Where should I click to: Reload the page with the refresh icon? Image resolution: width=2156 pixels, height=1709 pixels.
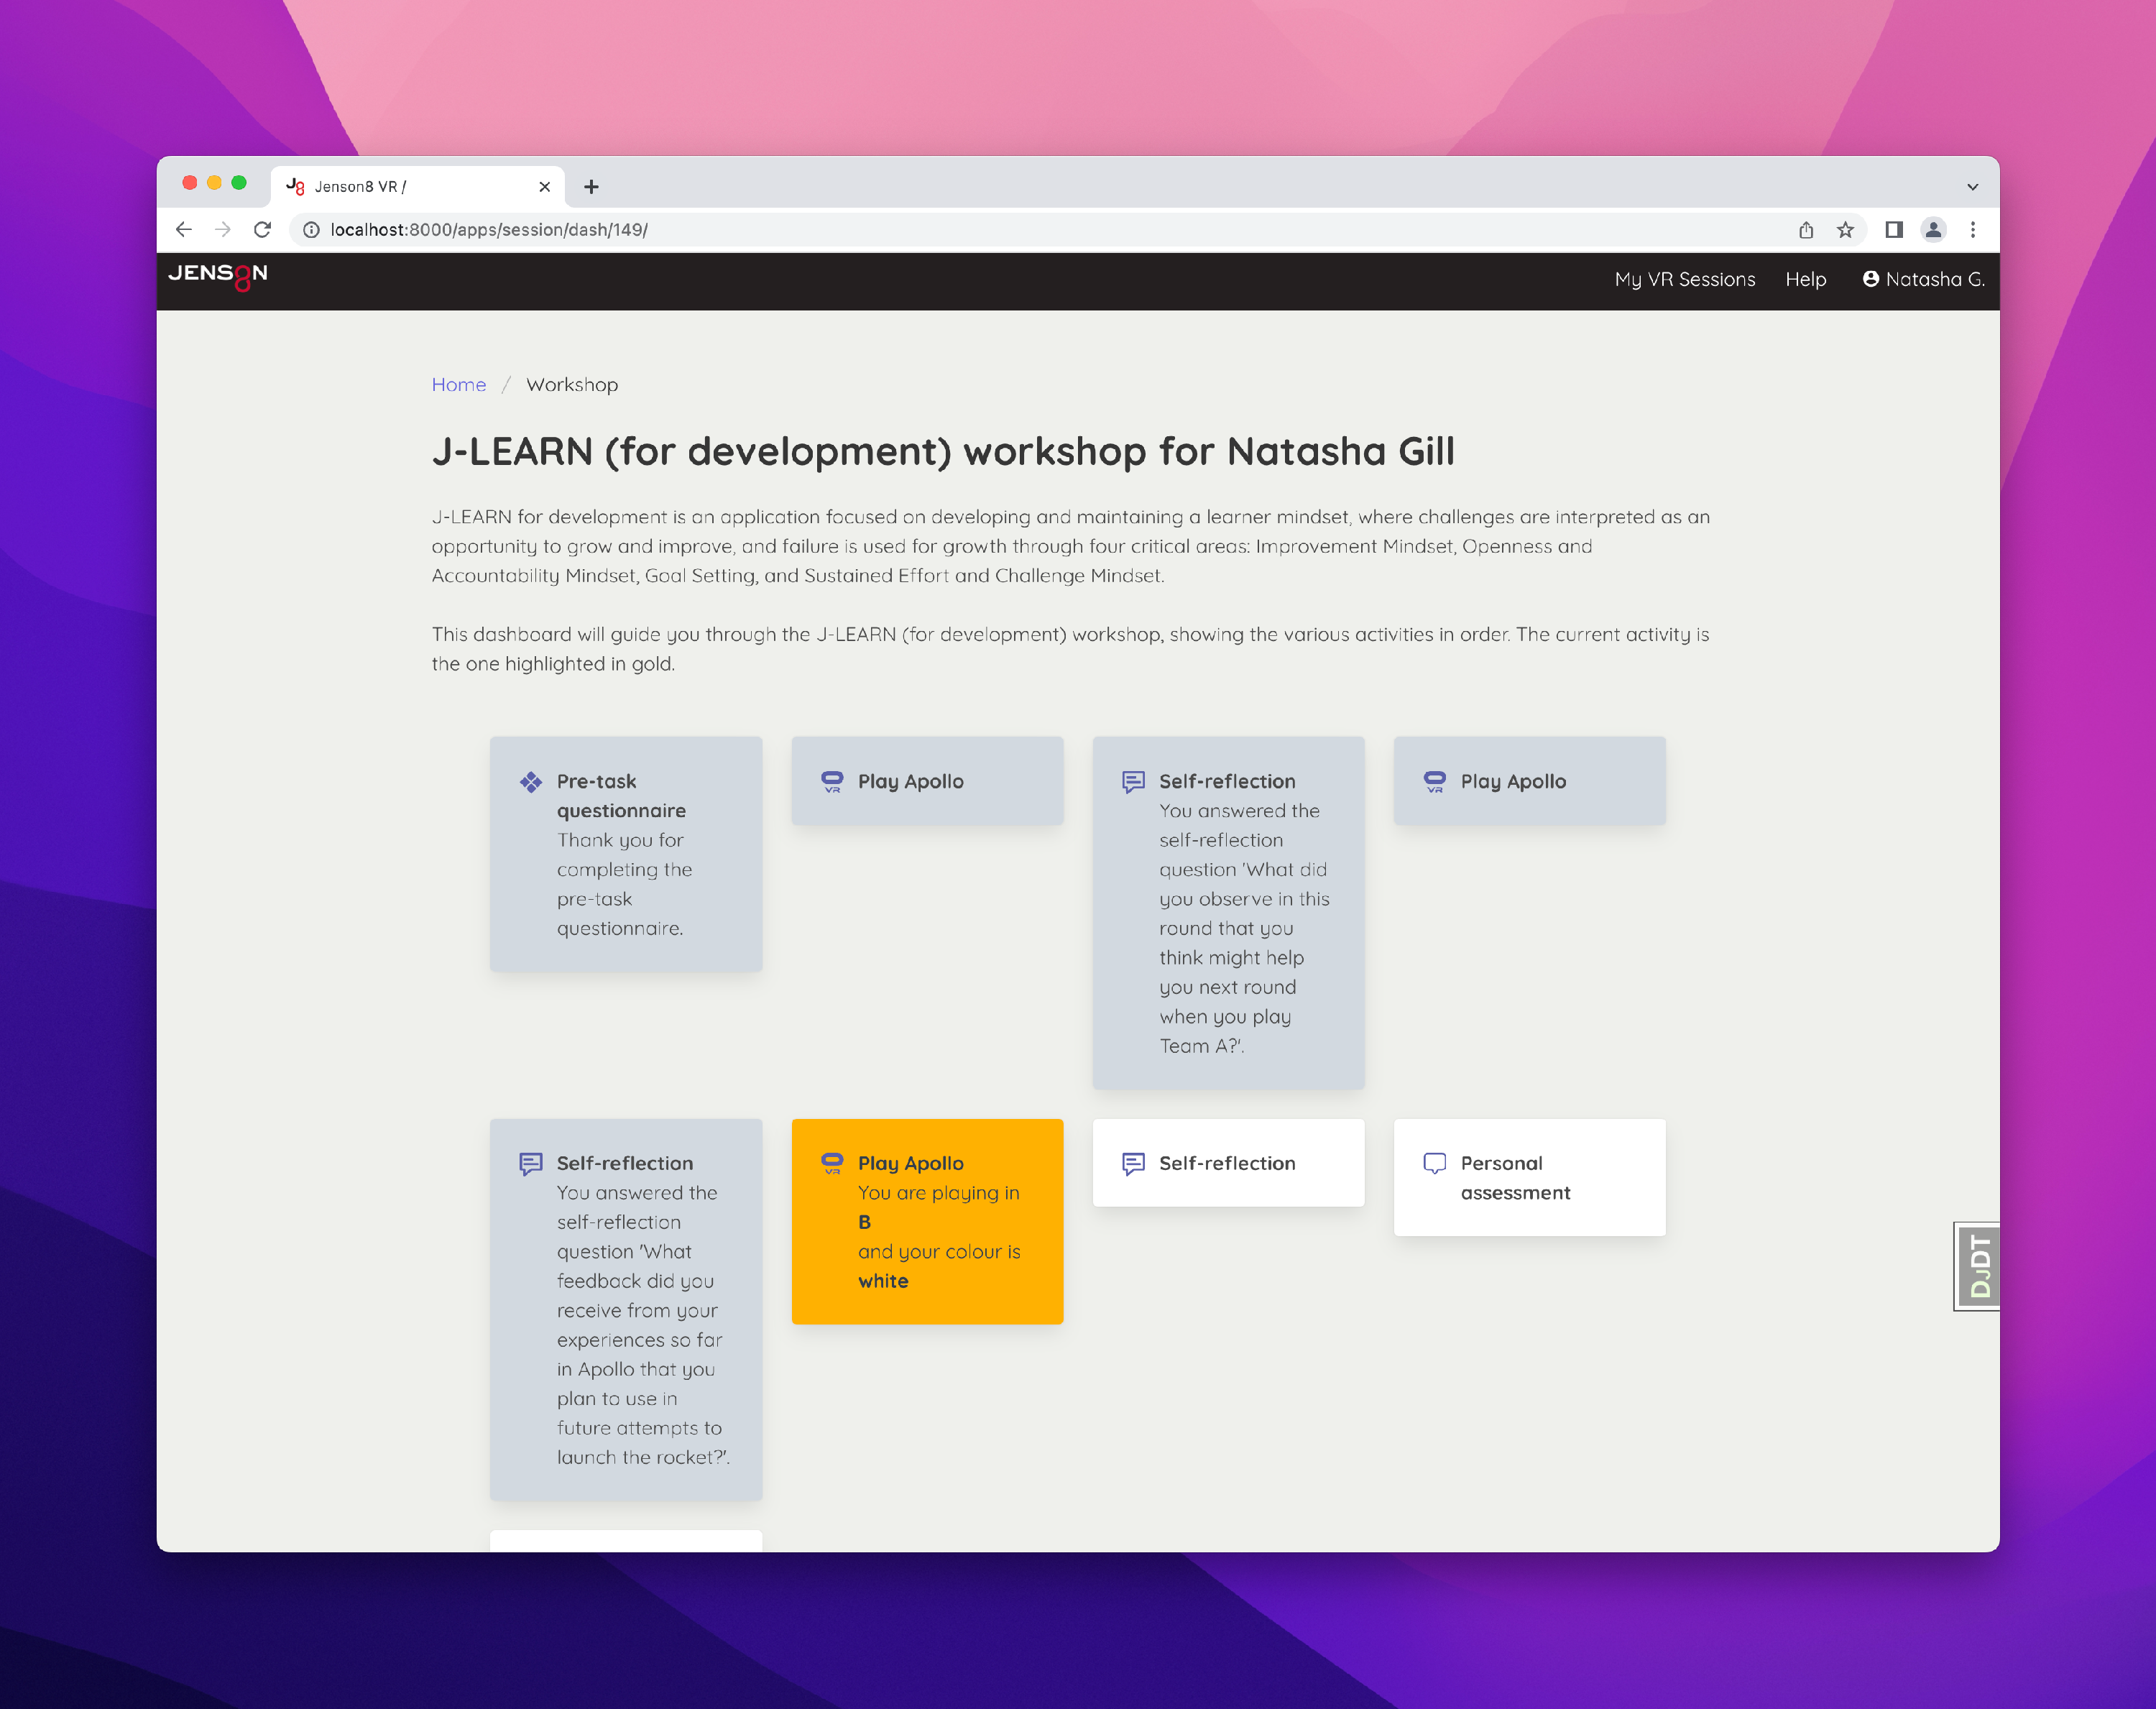(x=262, y=230)
